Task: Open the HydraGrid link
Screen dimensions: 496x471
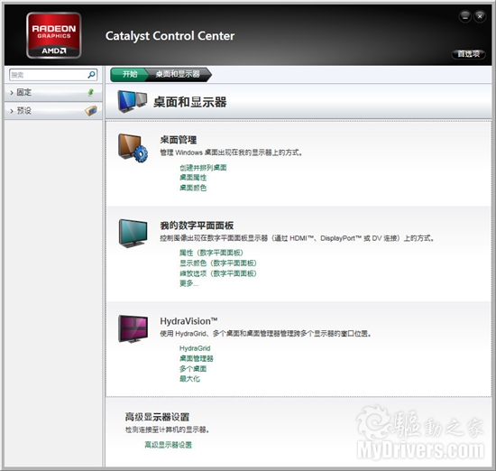Action: pyautogui.click(x=195, y=348)
